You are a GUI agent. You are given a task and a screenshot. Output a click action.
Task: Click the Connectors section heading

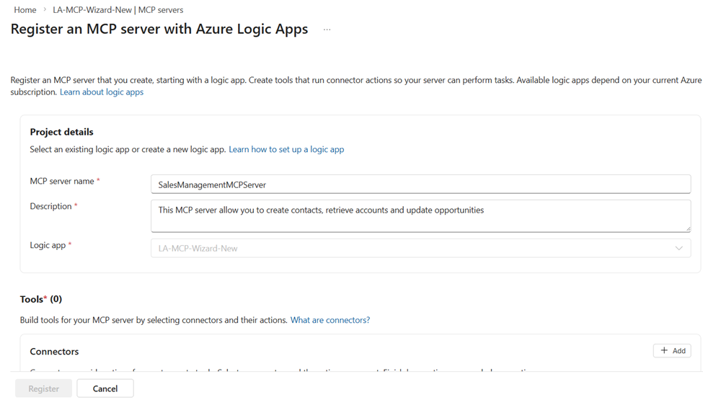tap(54, 352)
